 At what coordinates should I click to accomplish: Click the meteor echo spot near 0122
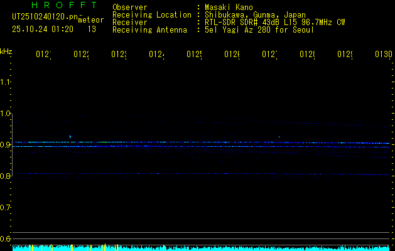tap(70, 137)
